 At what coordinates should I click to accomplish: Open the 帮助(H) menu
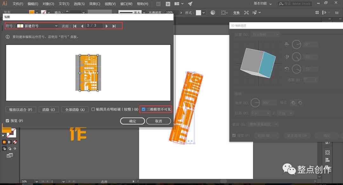tap(142, 4)
